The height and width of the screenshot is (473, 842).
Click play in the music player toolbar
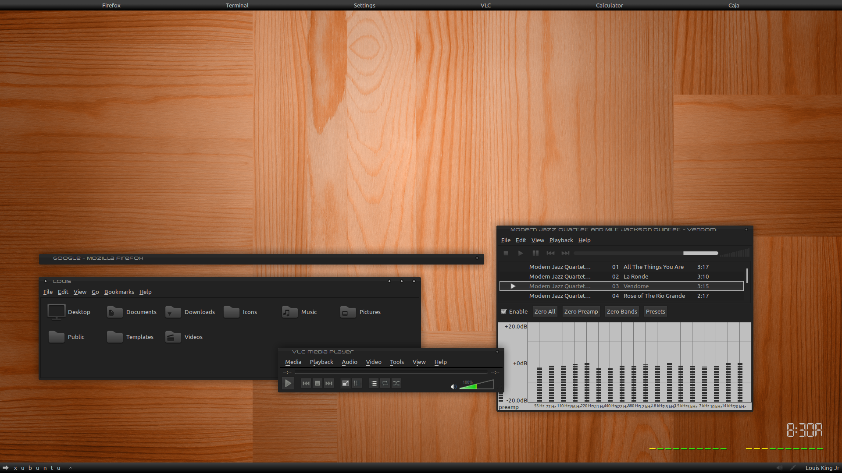click(521, 253)
